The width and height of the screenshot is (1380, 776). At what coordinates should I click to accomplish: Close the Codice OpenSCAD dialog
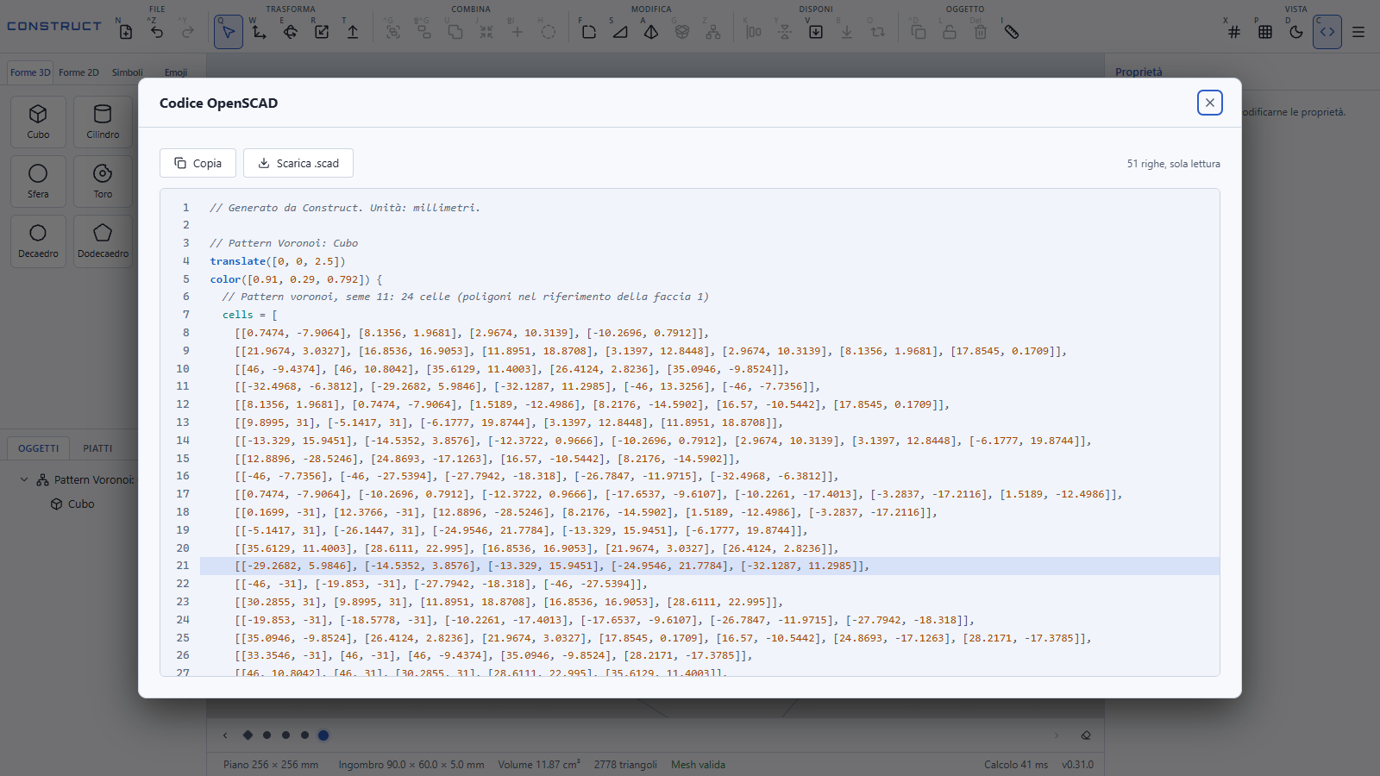1210,103
